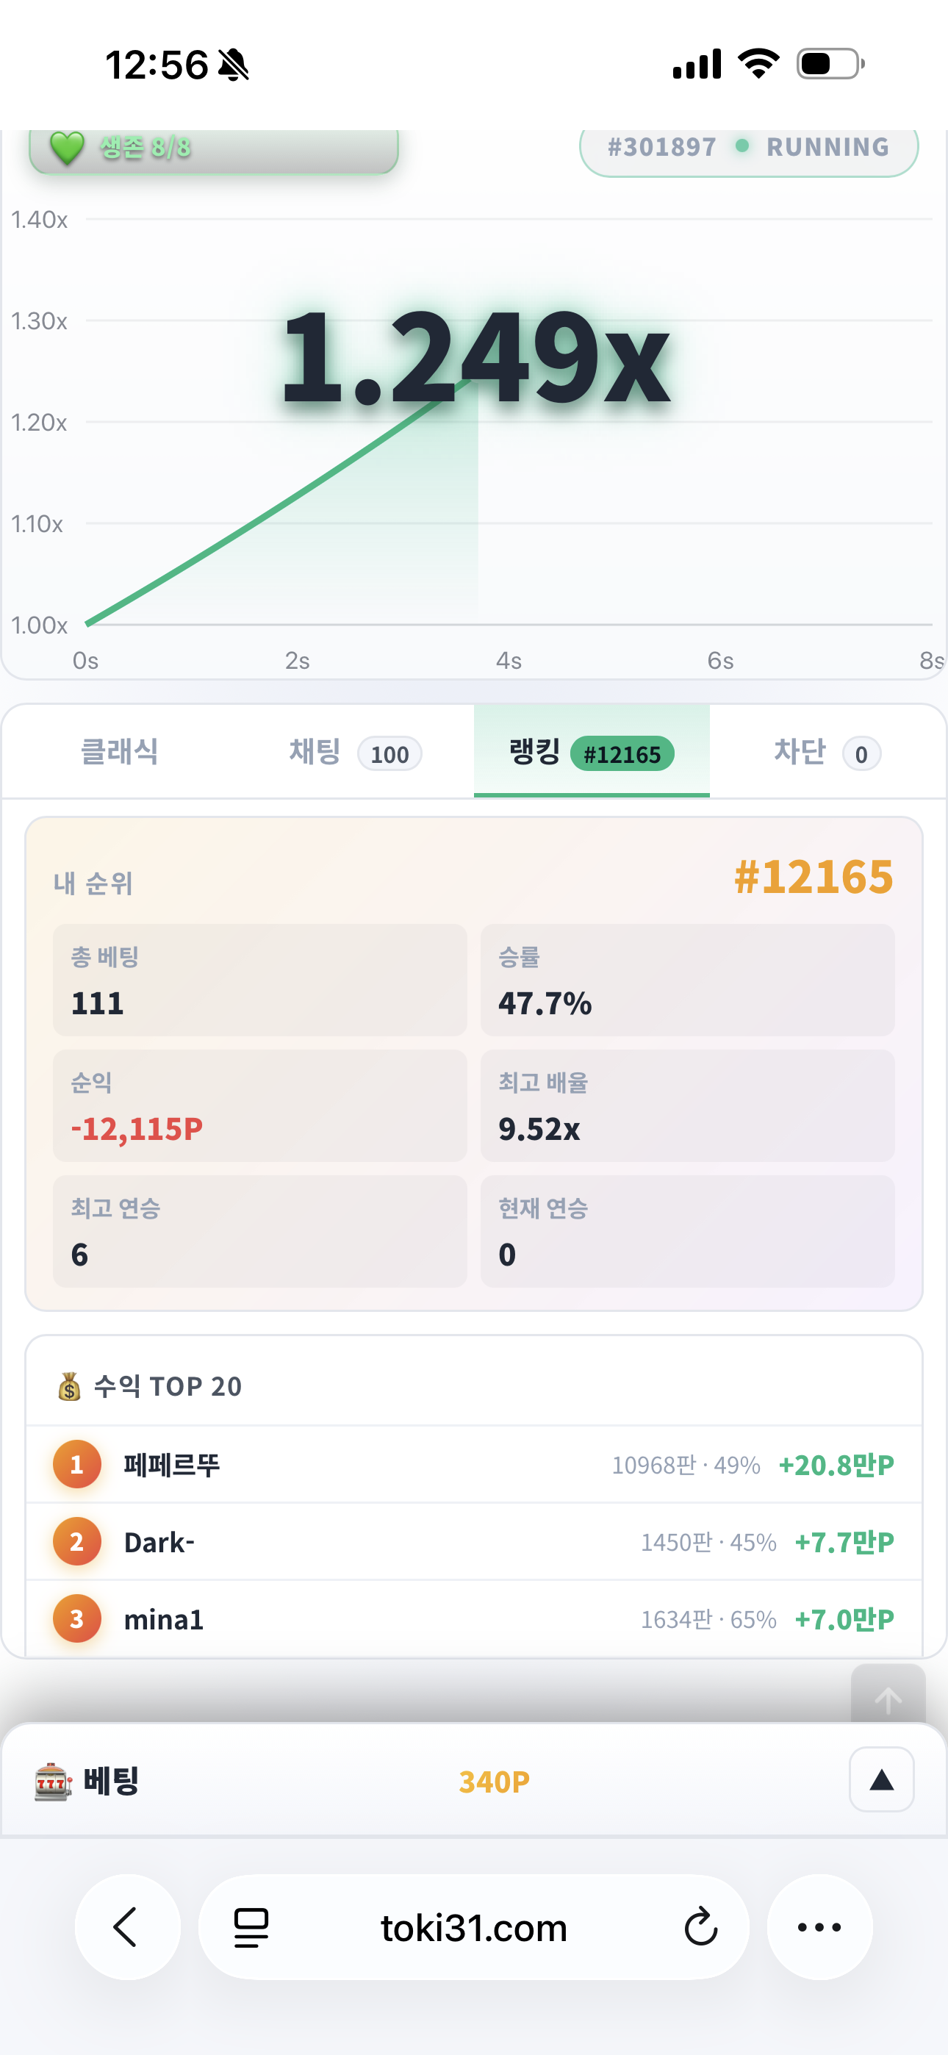Tap the browser back arrow icon
This screenshot has width=948, height=2055.
[127, 1927]
